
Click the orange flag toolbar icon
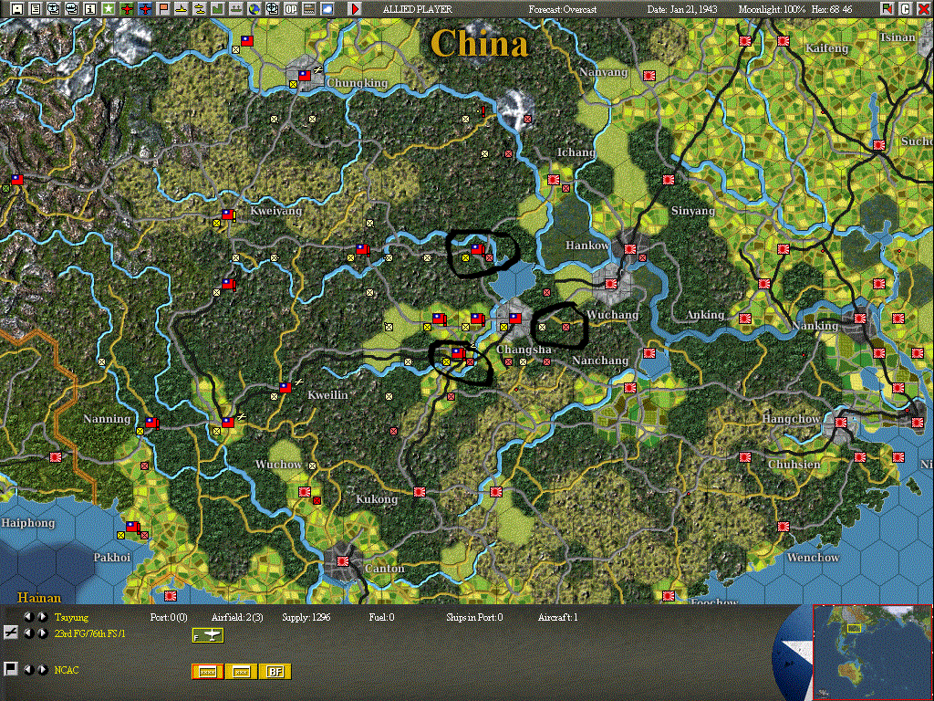(163, 8)
